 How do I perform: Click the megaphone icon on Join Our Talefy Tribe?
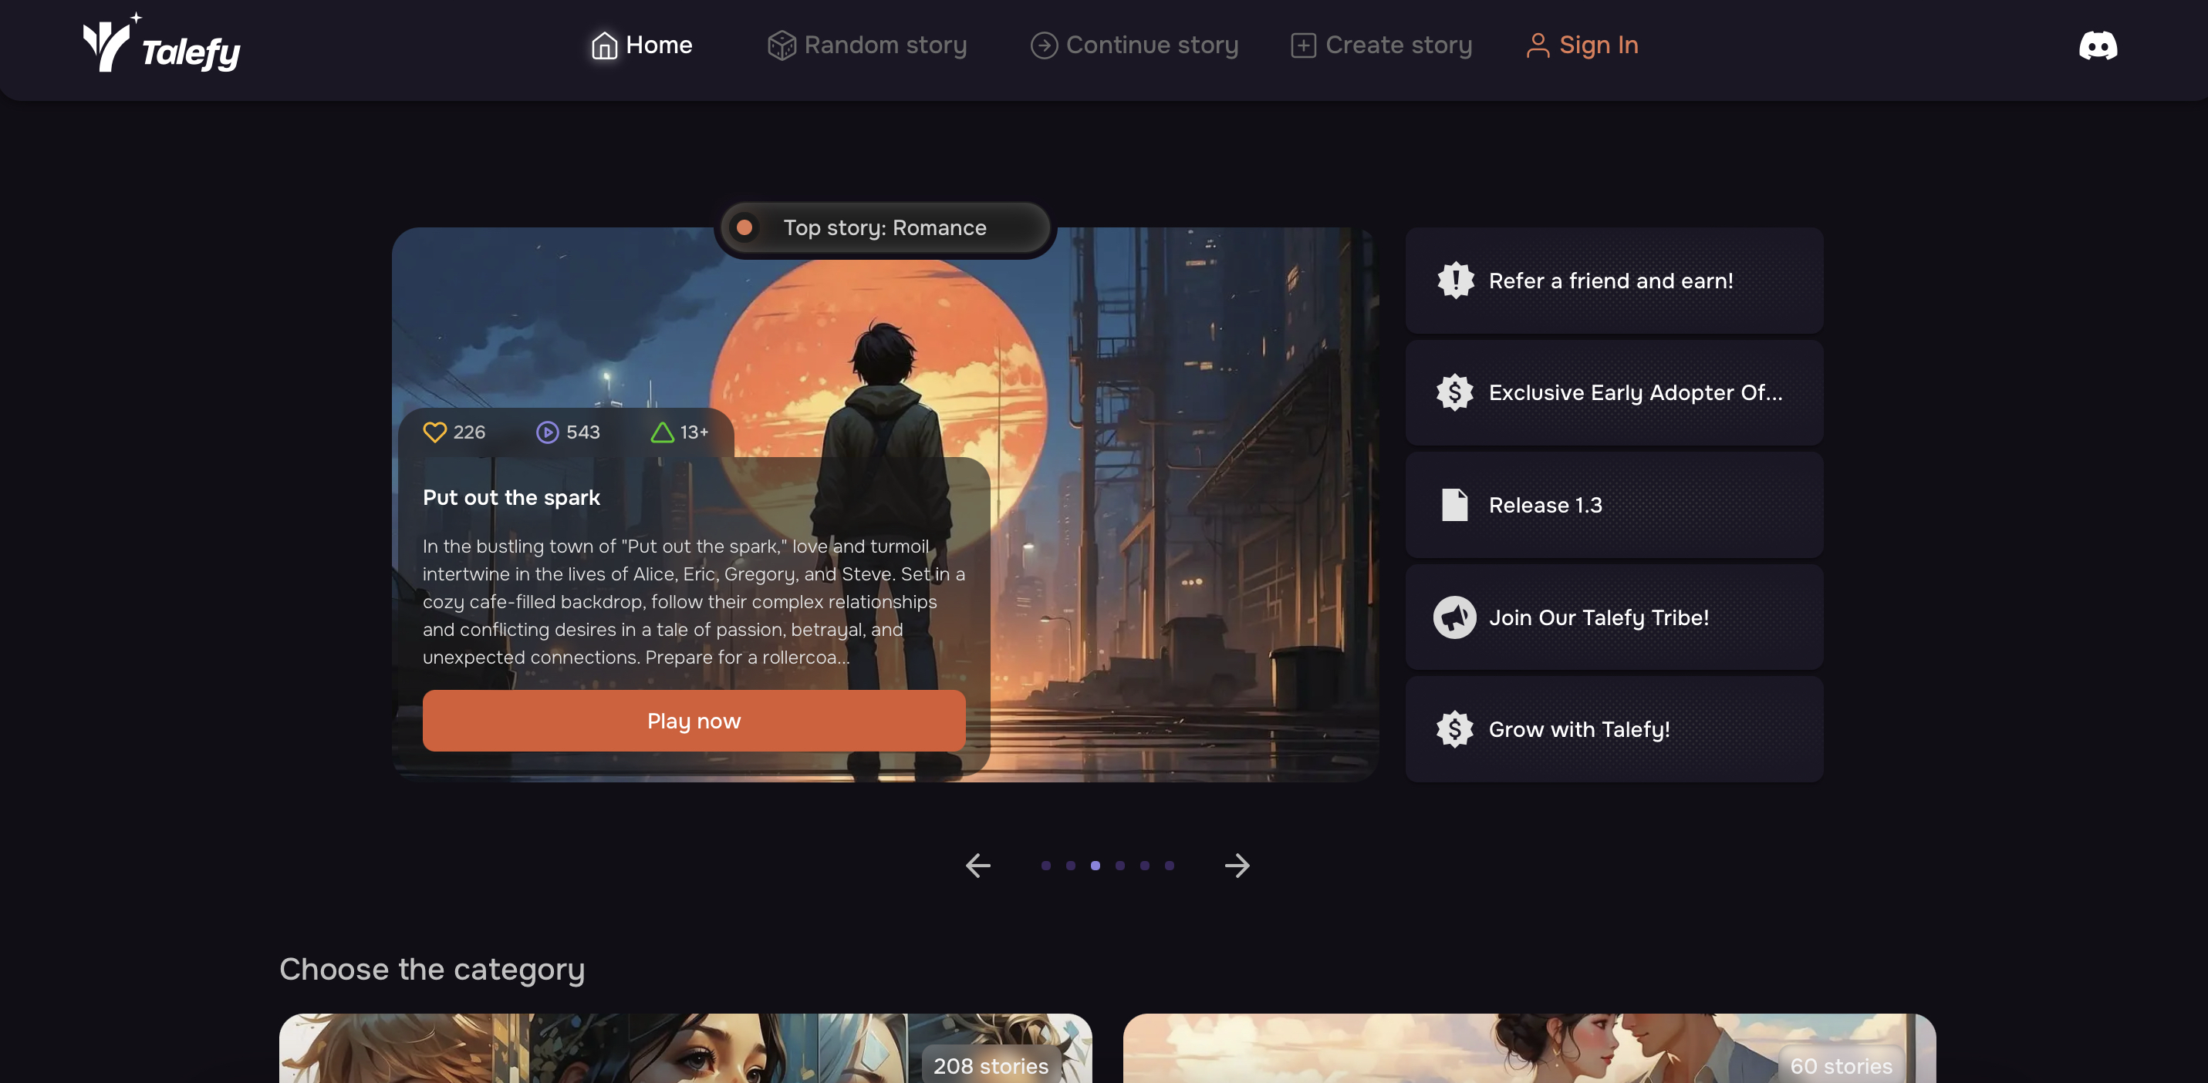pyautogui.click(x=1454, y=617)
